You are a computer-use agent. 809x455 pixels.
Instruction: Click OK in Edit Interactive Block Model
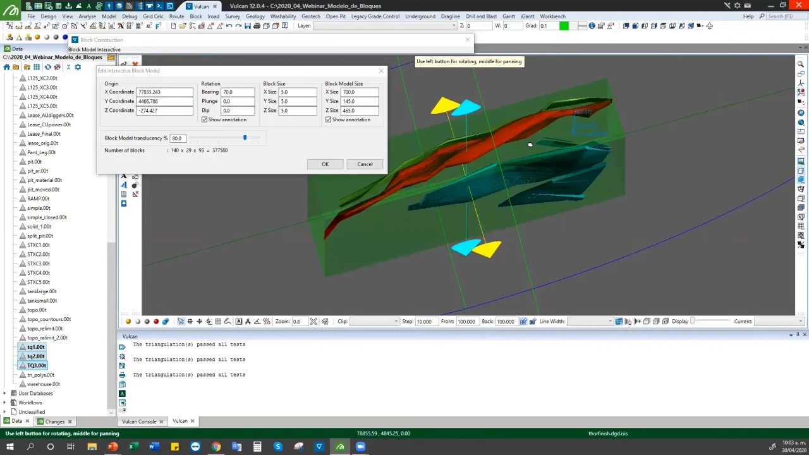(x=325, y=164)
